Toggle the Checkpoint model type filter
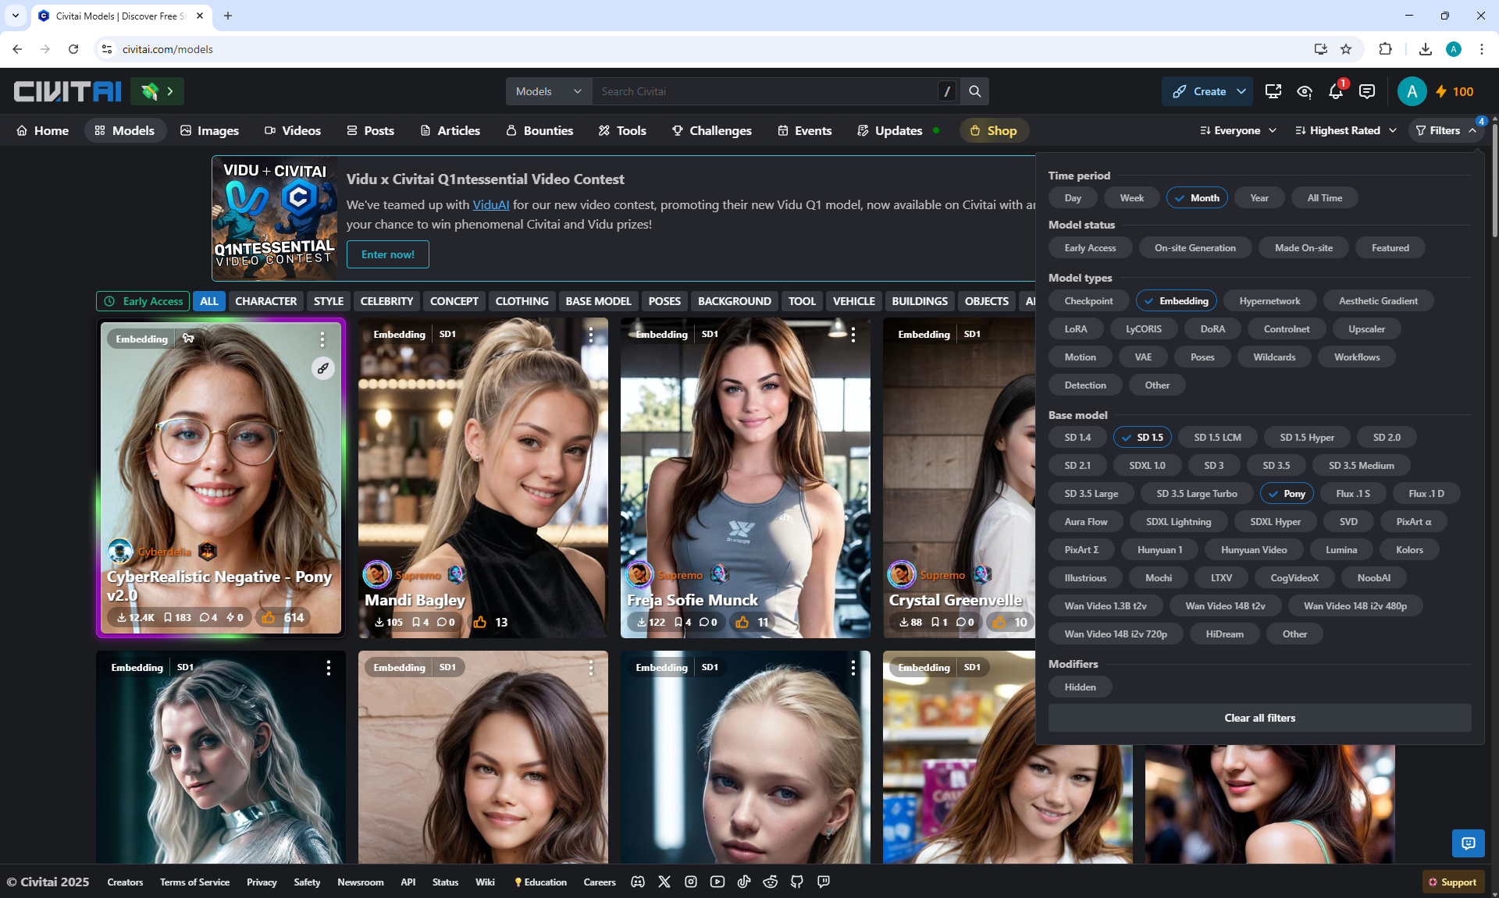Viewport: 1499px width, 898px height. 1088,301
